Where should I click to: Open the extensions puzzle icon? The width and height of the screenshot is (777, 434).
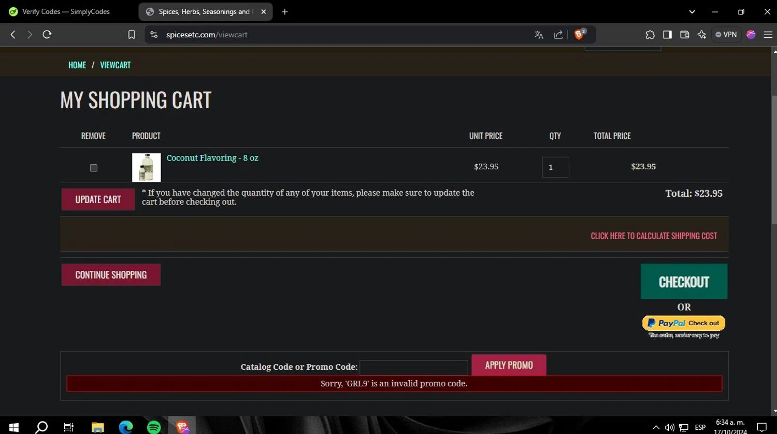tap(650, 35)
